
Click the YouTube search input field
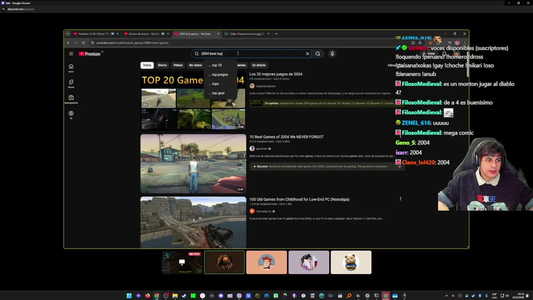tap(252, 54)
